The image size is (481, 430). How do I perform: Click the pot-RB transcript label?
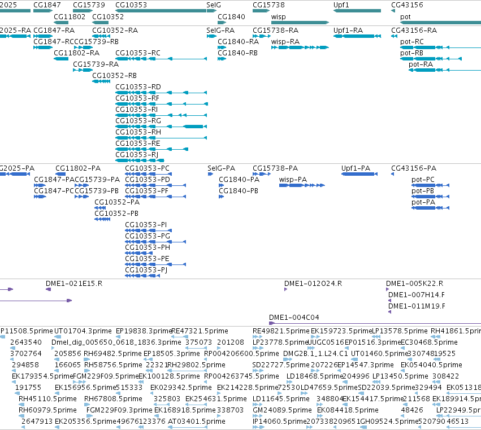[411, 53]
